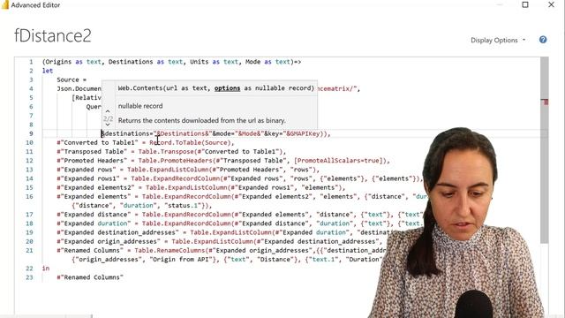
Task: Show previous tooltip overload with up arrow
Action: coord(108,111)
